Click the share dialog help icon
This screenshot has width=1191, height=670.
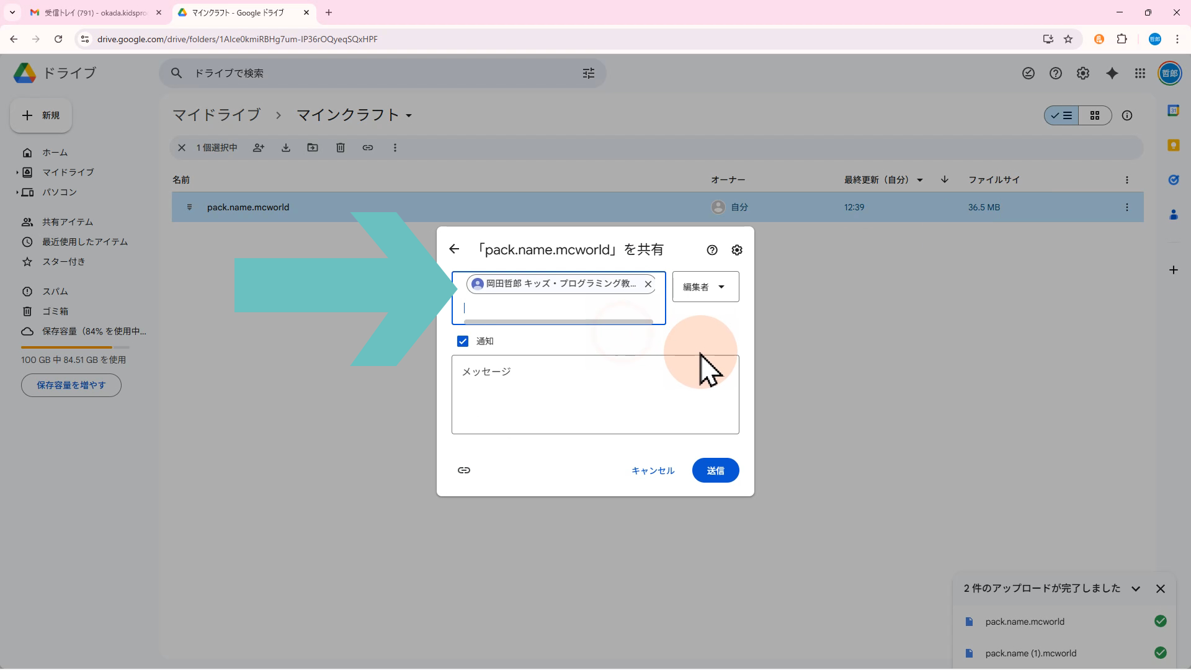coord(712,250)
